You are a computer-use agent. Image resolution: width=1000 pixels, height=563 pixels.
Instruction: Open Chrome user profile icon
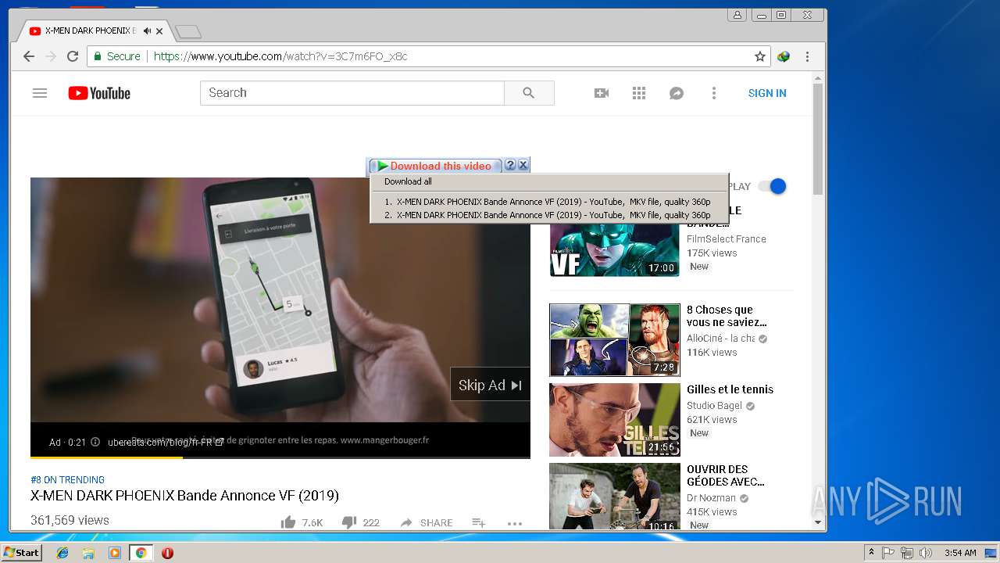pos(737,15)
